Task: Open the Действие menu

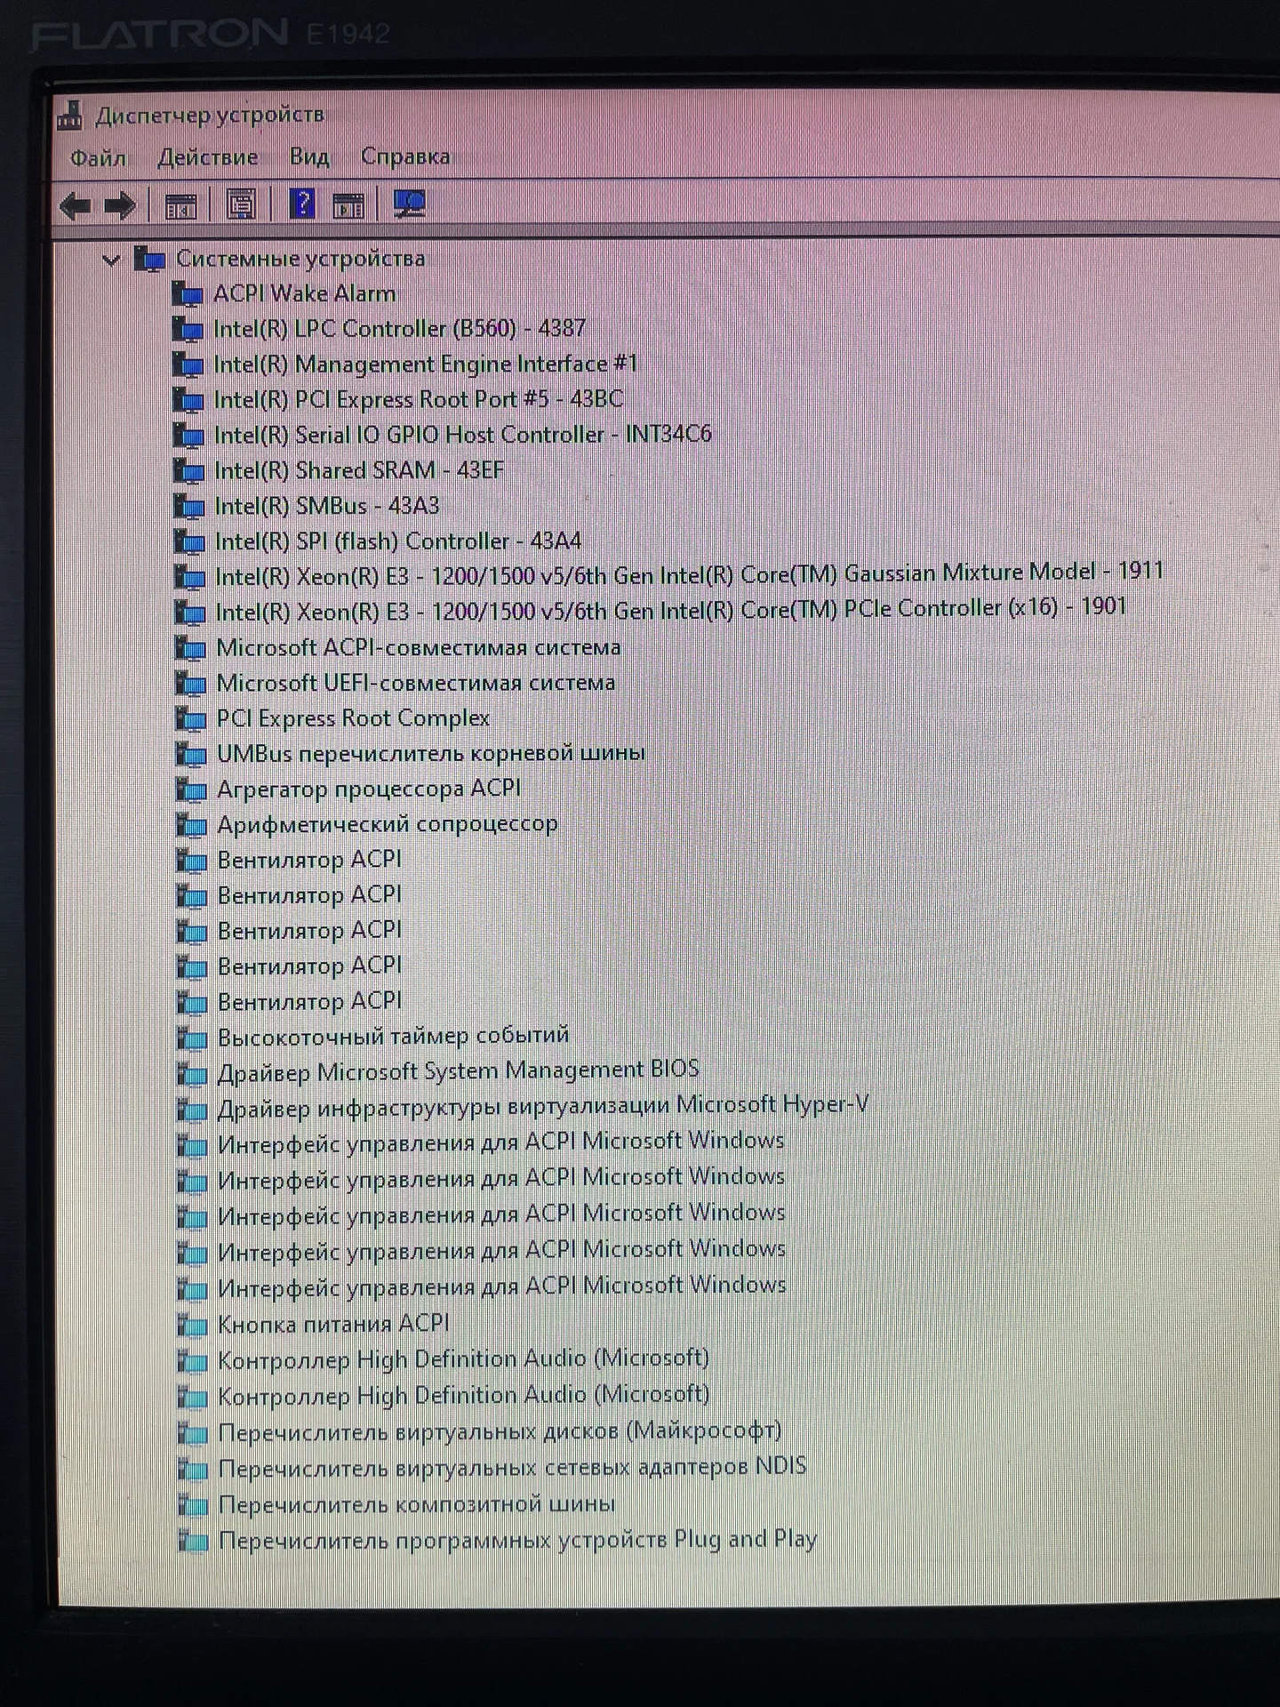Action: 208,157
